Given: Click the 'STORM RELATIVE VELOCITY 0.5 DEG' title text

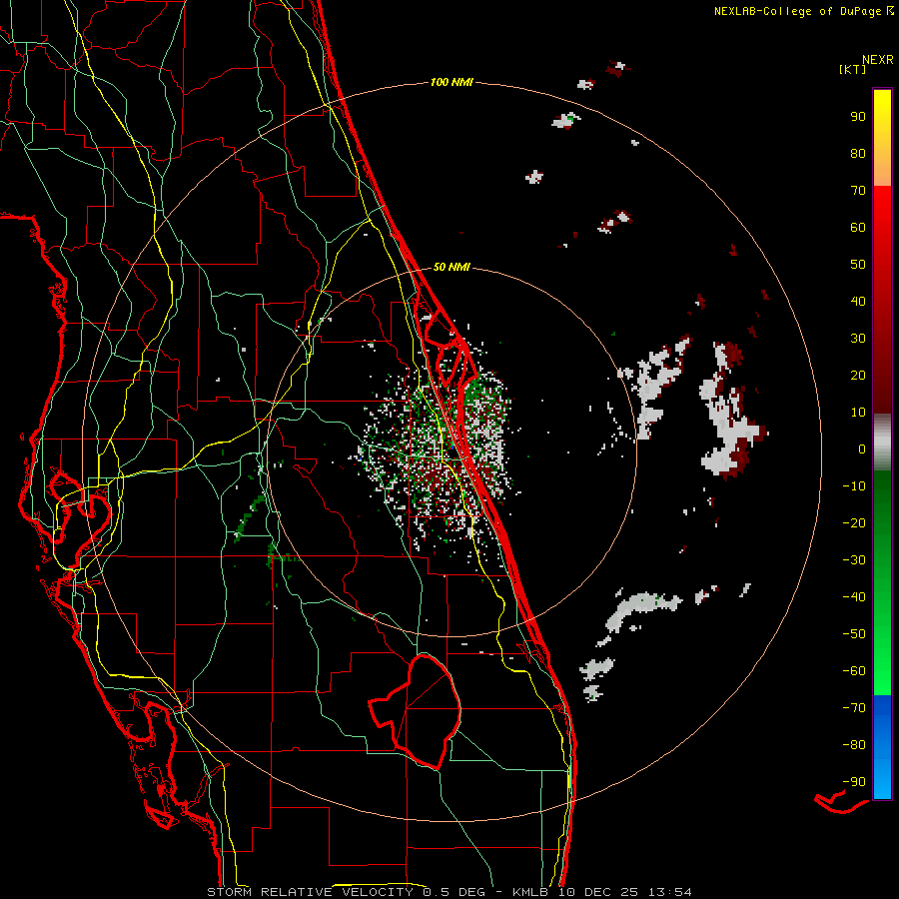Looking at the screenshot, I should [346, 892].
